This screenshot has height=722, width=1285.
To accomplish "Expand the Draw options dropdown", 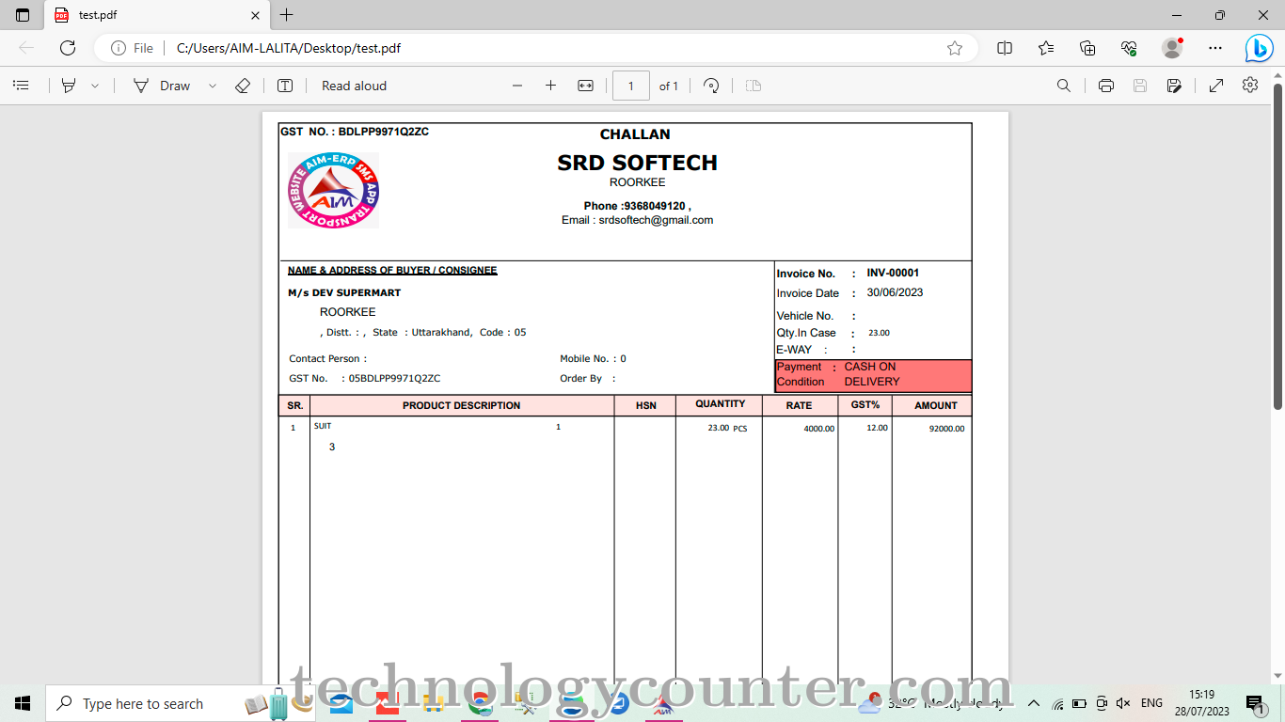I will 213,86.
